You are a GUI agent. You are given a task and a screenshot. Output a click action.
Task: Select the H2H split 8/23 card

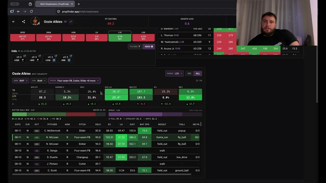pyautogui.click(x=73, y=37)
